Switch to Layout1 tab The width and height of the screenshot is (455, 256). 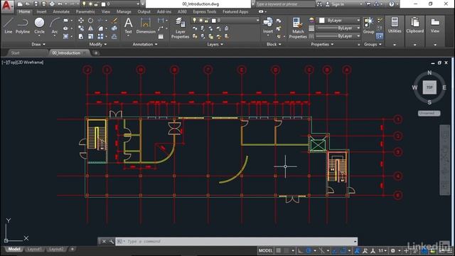pos(35,249)
